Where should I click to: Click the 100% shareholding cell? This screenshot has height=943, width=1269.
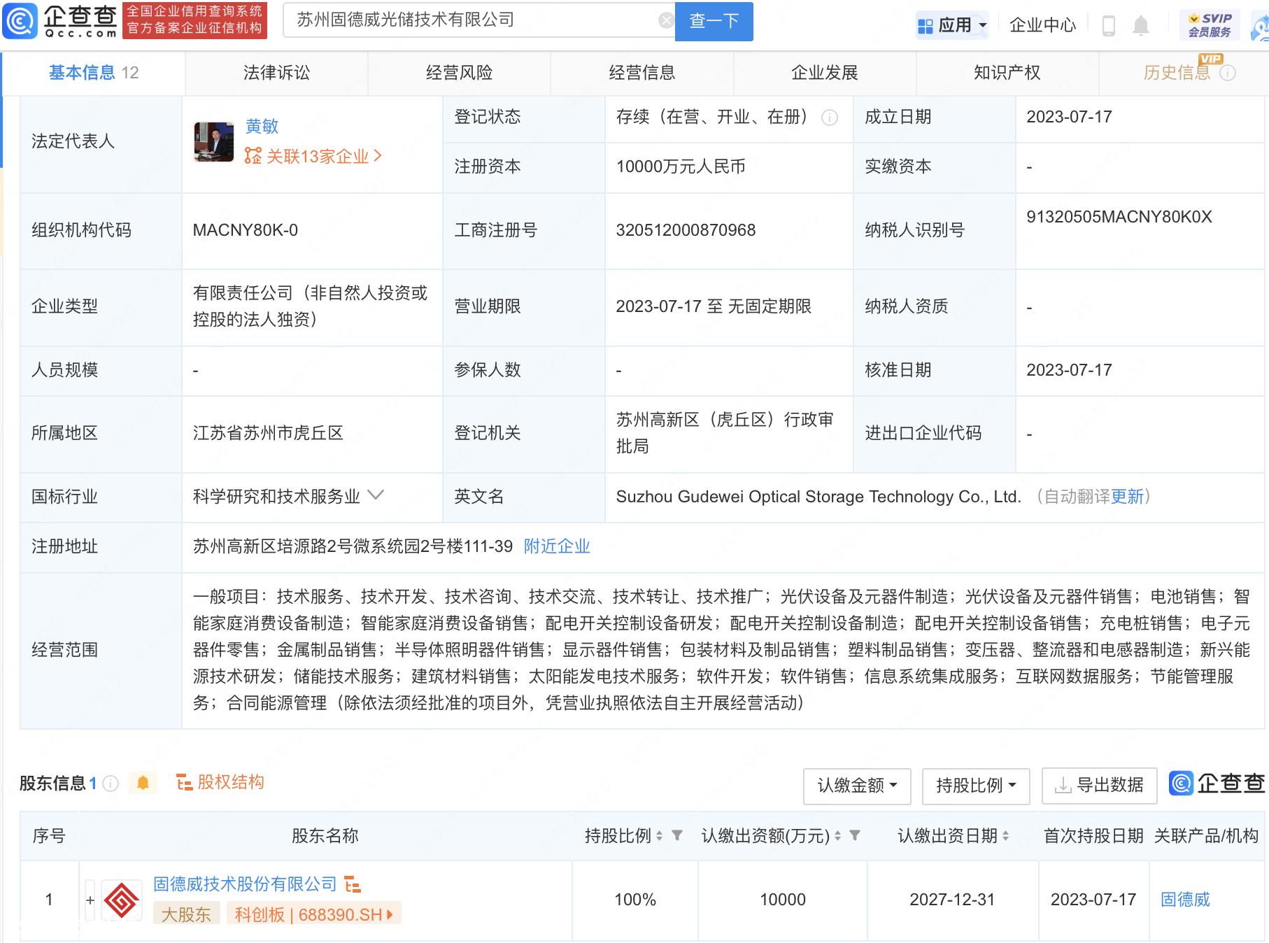635,900
